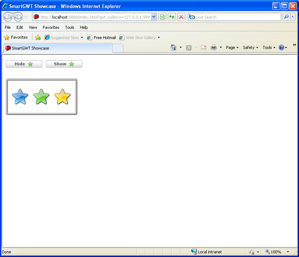Expand Suggested Sites dropdown arrow
Screen dimensions: 299x257
click(x=82, y=38)
